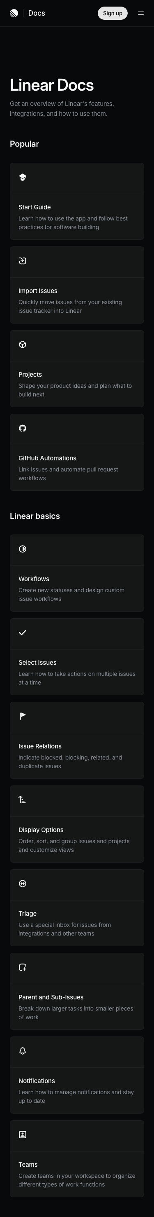Click 'Learn how to manage notifications' description
The width and height of the screenshot is (154, 1217).
(x=76, y=1097)
